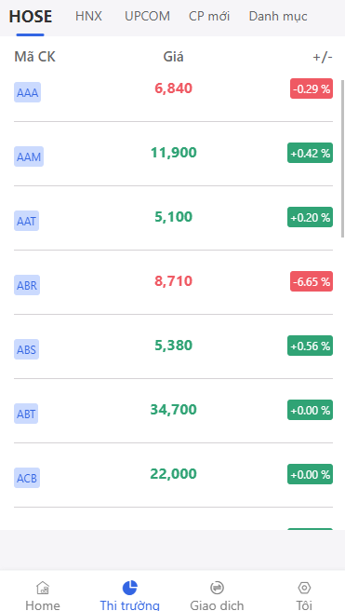Switch to the HNX tab

coord(88,17)
